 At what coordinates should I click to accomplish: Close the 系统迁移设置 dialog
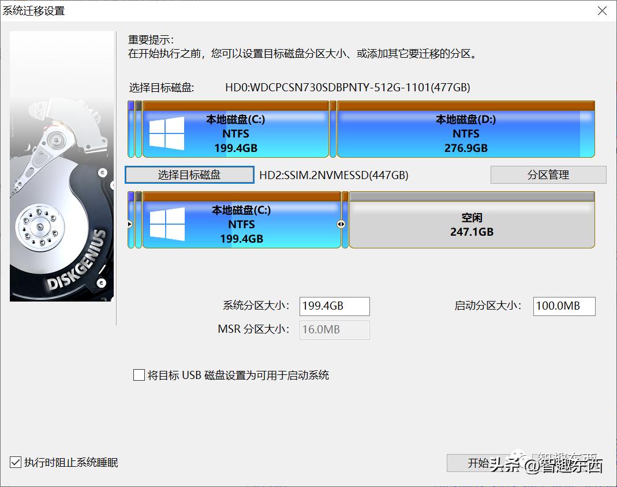pyautogui.click(x=602, y=10)
